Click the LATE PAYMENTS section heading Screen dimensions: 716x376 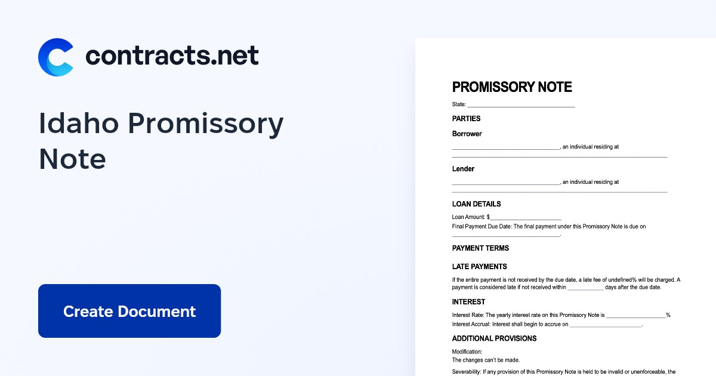tap(480, 267)
